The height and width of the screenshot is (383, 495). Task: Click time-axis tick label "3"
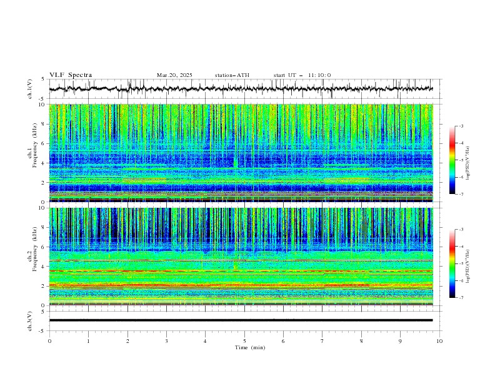point(166,341)
